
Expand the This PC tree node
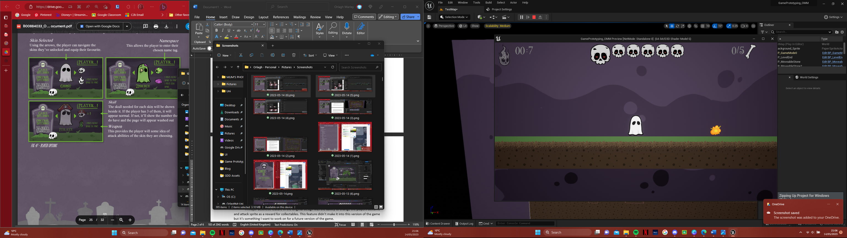(216, 190)
